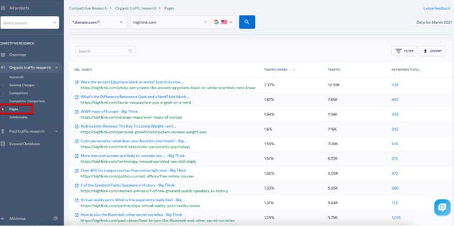Click the magnifier icon in table search box
The image size is (454, 227).
pyautogui.click(x=131, y=51)
